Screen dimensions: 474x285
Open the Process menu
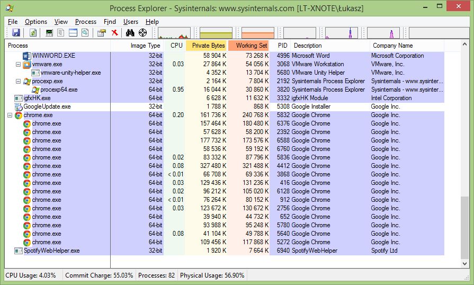86,22
